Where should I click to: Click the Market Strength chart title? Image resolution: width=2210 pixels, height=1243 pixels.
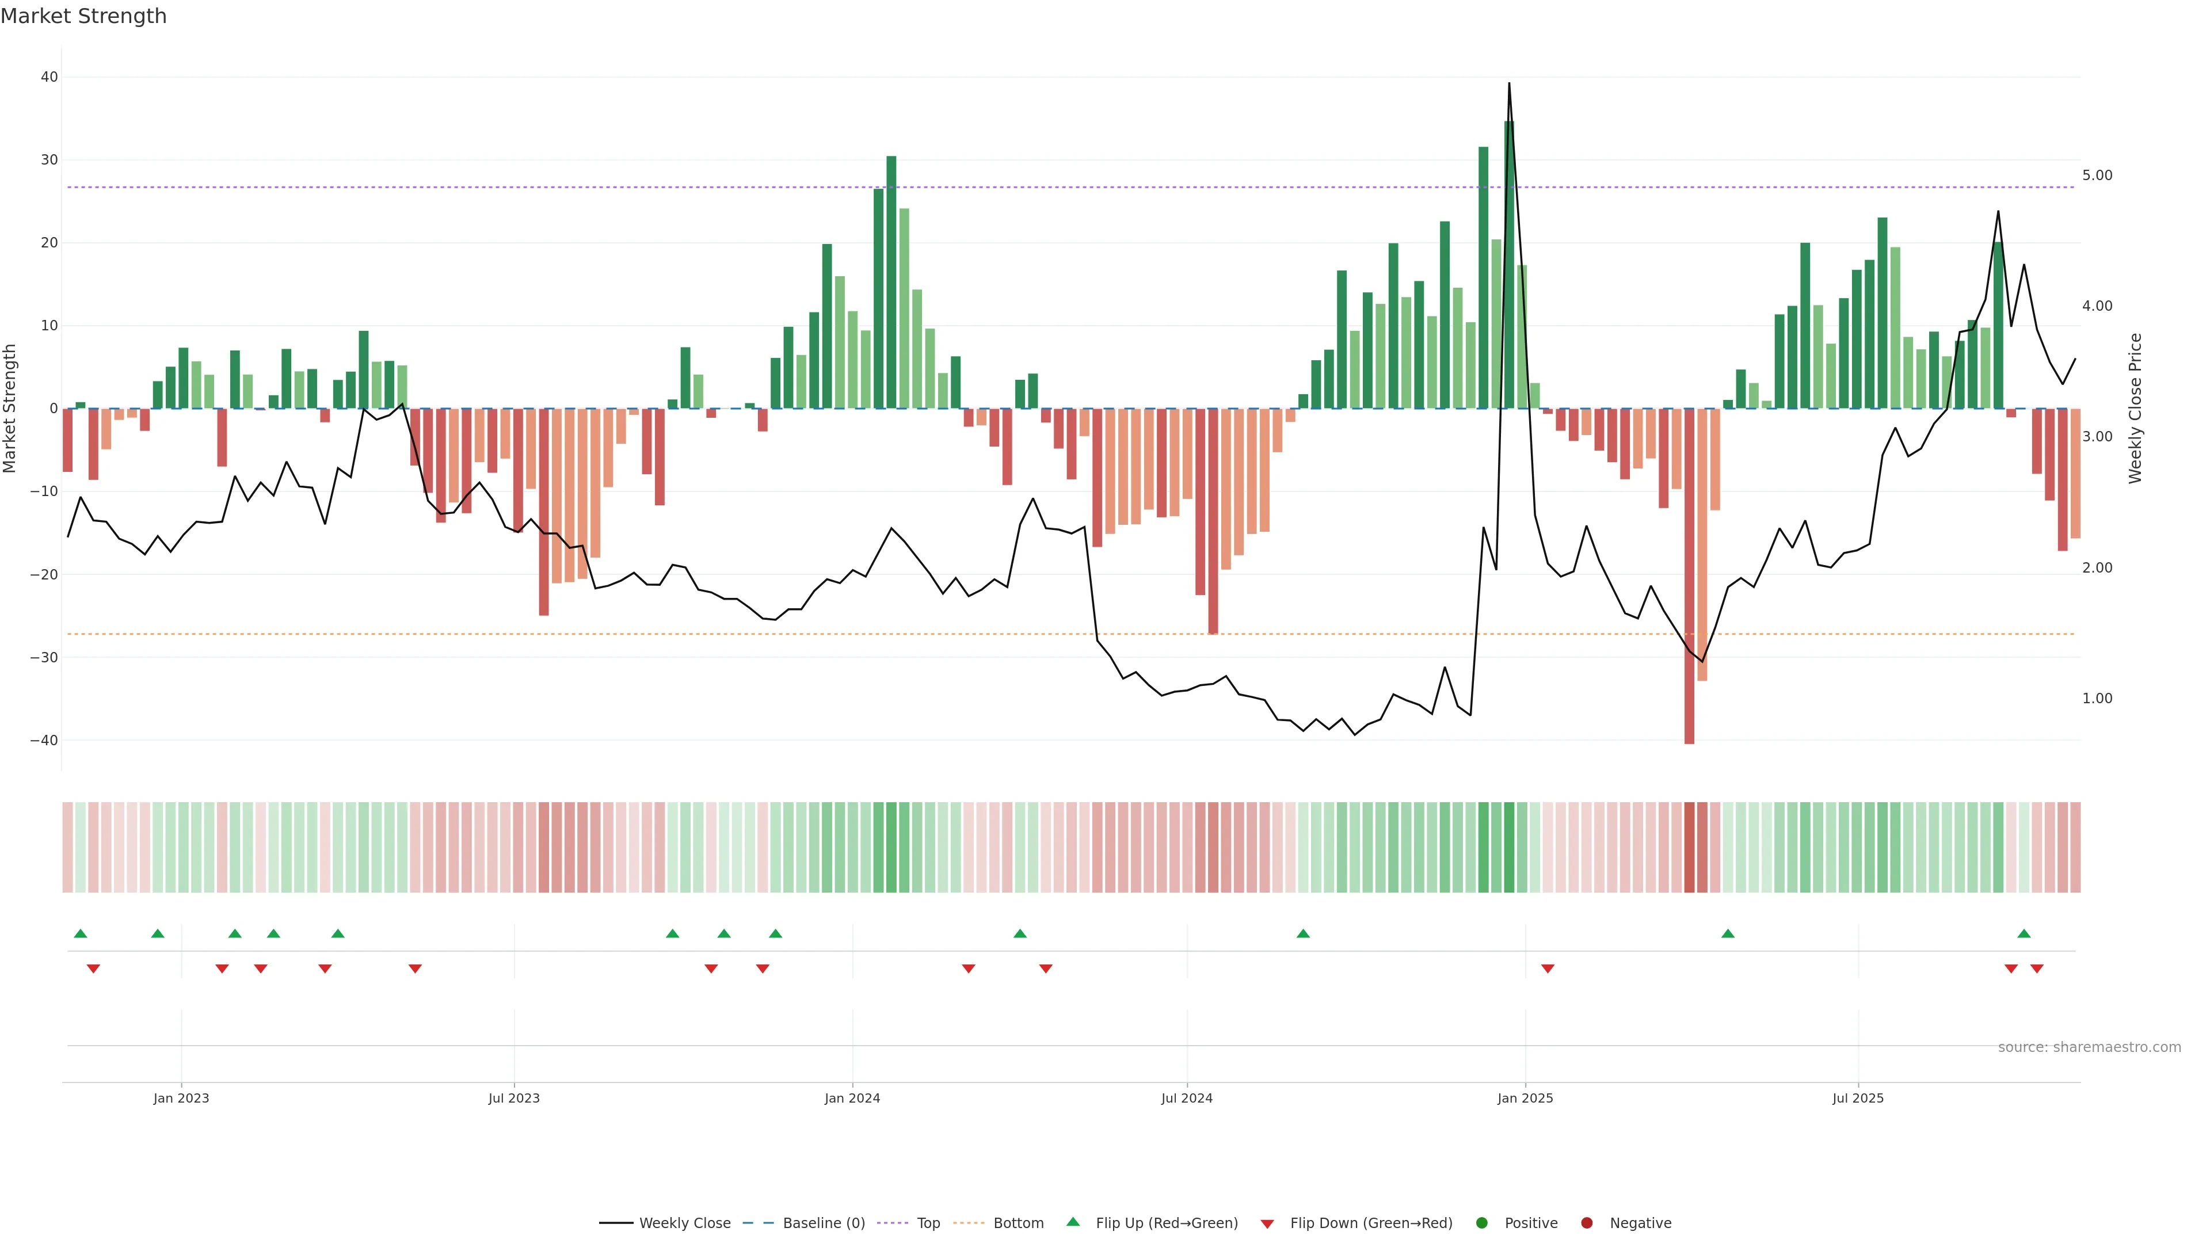tap(83, 16)
